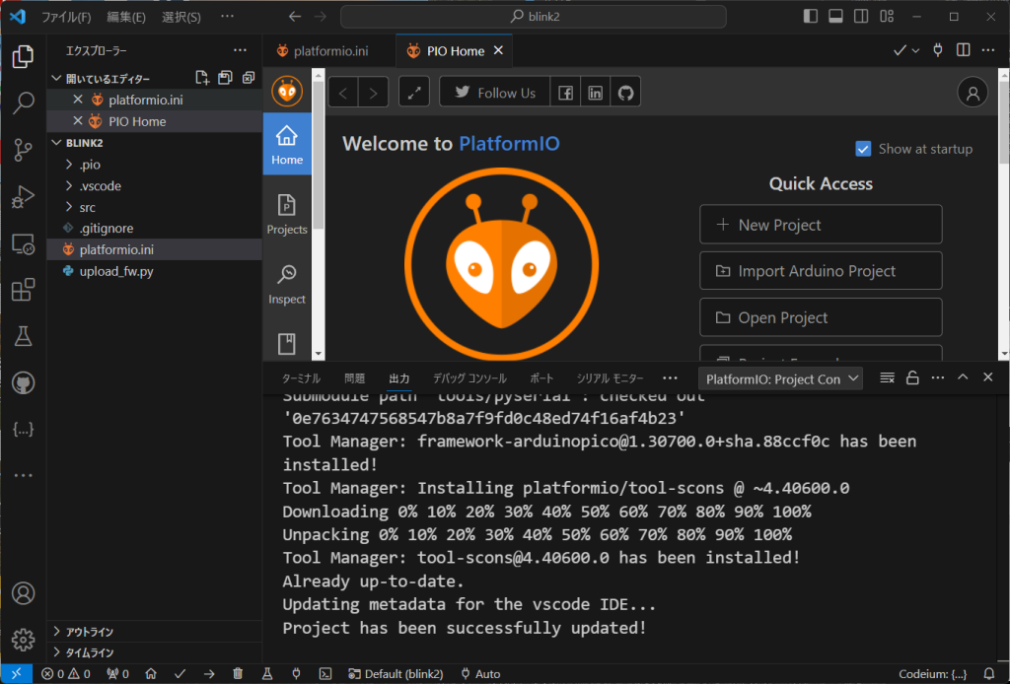Open Inspect in PIO Home sidebar
1010x684 pixels.
pos(287,285)
